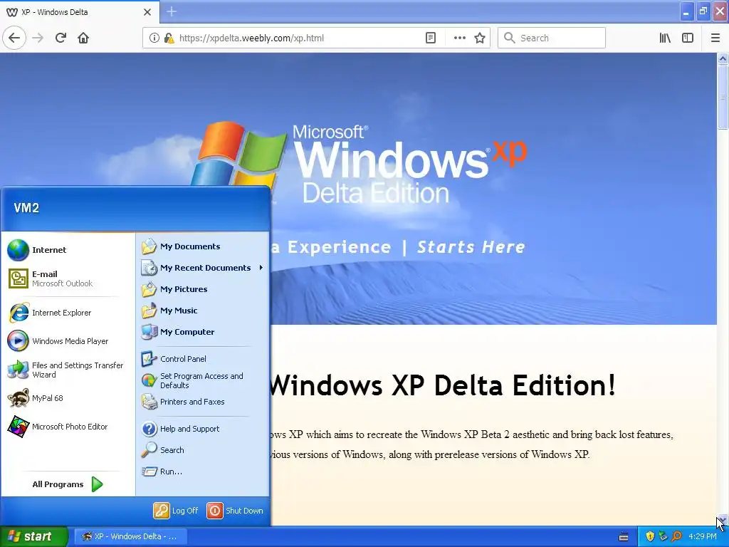The image size is (729, 547).
Task: Click the magnifier tray icon
Action: click(676, 537)
